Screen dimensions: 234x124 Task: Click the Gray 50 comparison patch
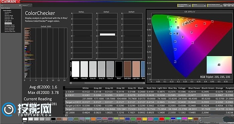(x=102, y=69)
